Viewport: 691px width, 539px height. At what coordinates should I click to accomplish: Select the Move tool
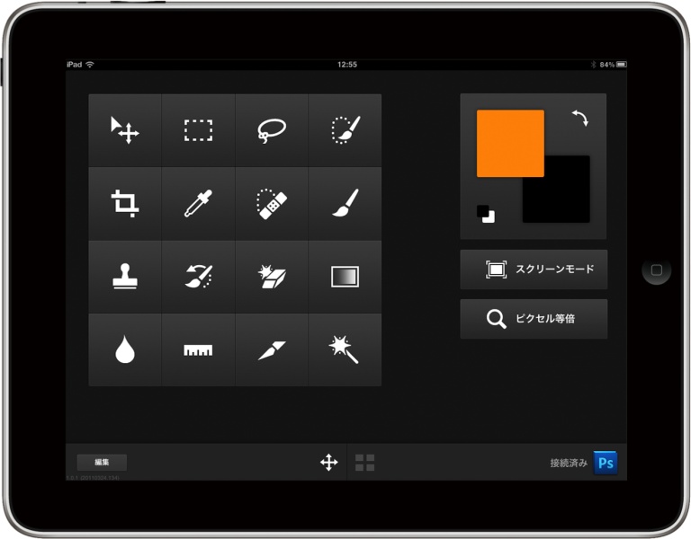tap(125, 130)
